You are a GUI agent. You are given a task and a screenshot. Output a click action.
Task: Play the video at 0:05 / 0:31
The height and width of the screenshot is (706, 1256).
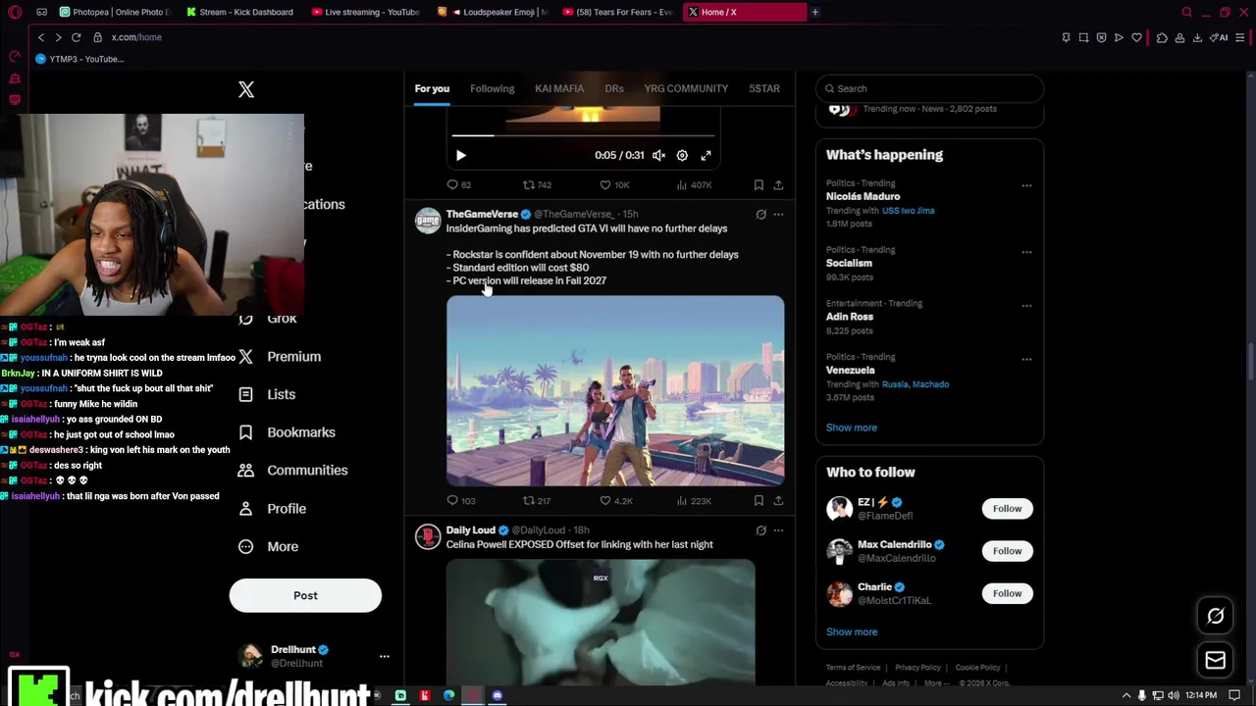461,155
